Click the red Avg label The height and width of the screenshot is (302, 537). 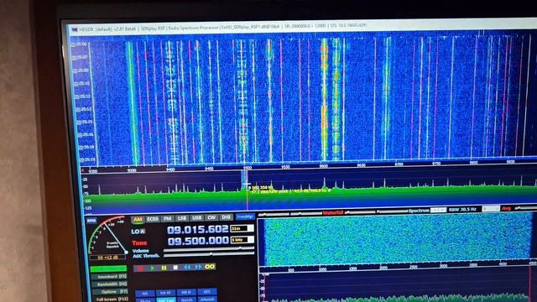[x=506, y=208]
